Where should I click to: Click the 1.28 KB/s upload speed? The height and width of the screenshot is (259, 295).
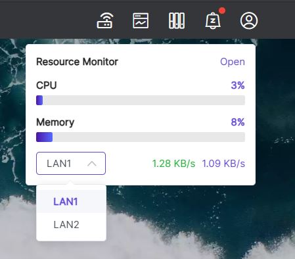click(173, 164)
